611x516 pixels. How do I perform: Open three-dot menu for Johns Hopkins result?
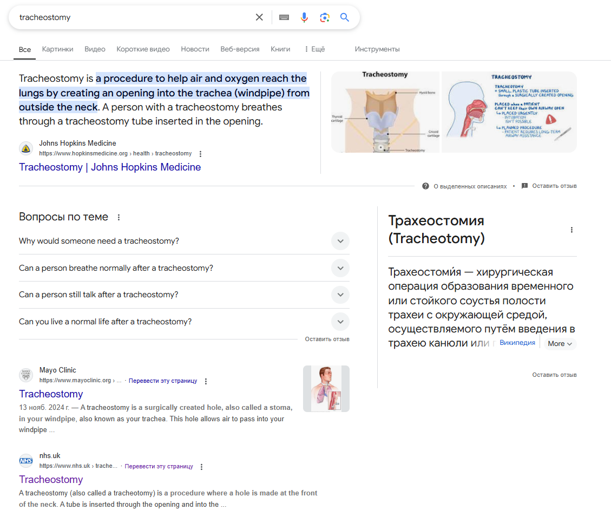coord(200,154)
